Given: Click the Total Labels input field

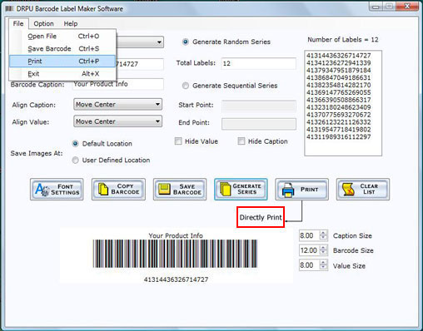Looking at the screenshot, I should pos(259,63).
